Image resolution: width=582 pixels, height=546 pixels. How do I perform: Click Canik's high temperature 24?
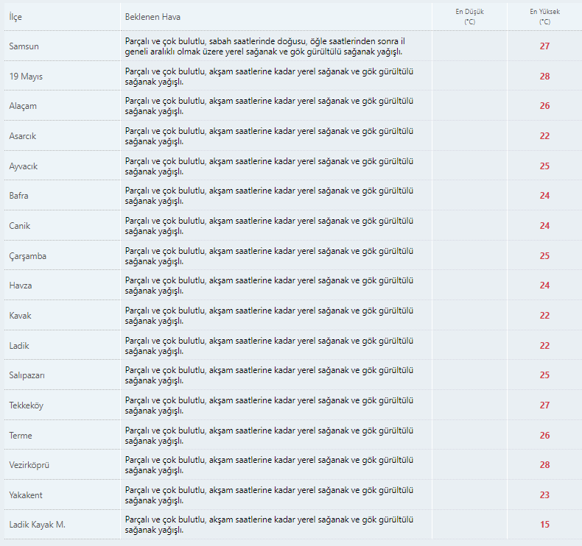(544, 226)
